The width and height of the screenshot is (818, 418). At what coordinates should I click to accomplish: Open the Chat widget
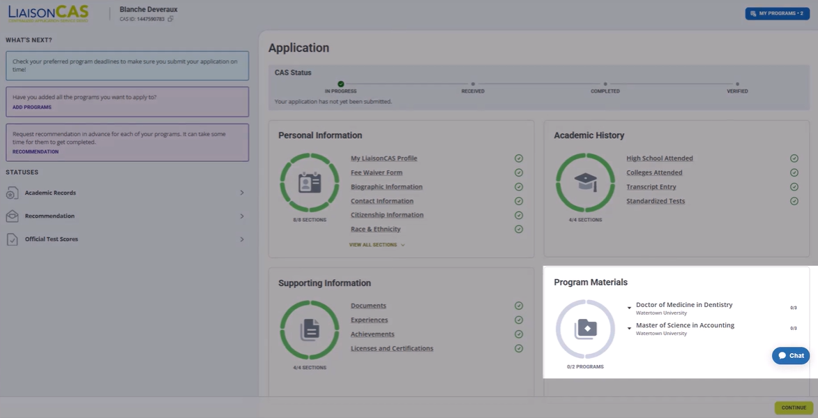[x=791, y=356]
